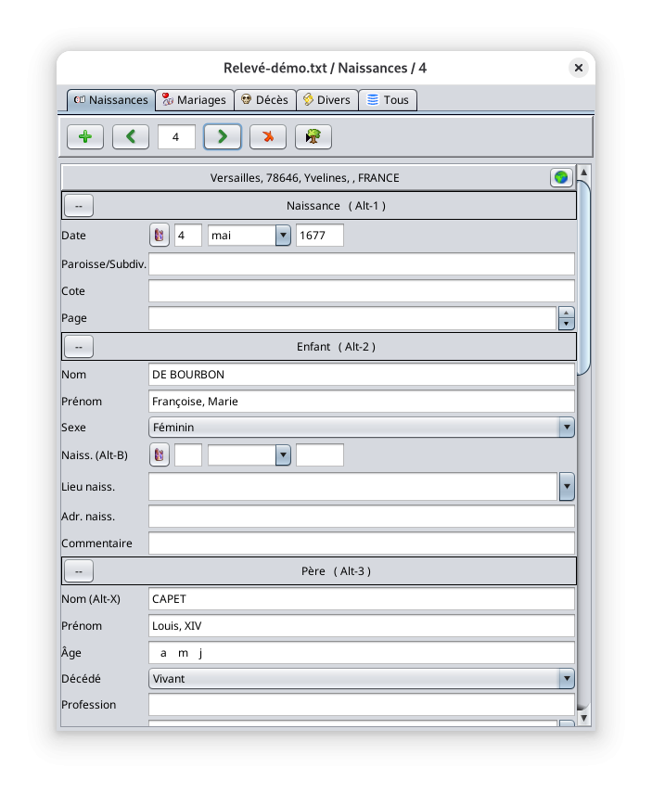Click the Naiss. day input field

(188, 454)
